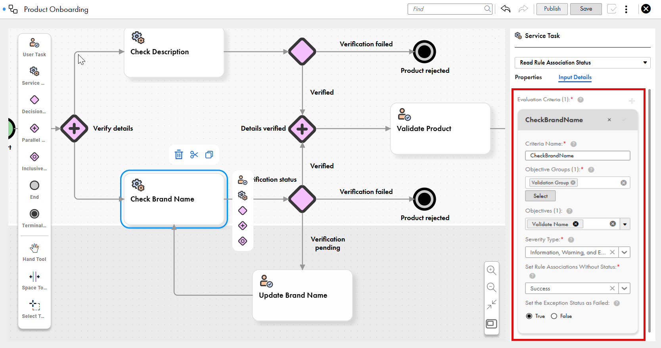This screenshot has width=661, height=348.
Task: Select the Service task palette tool
Action: click(34, 76)
